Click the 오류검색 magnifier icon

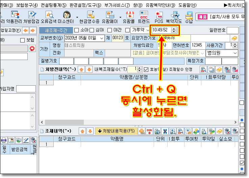(x=49, y=16)
